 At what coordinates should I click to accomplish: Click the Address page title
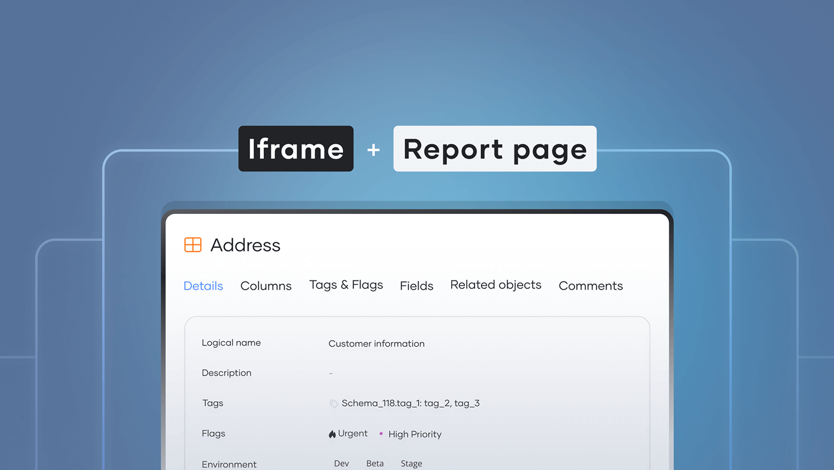pos(246,245)
